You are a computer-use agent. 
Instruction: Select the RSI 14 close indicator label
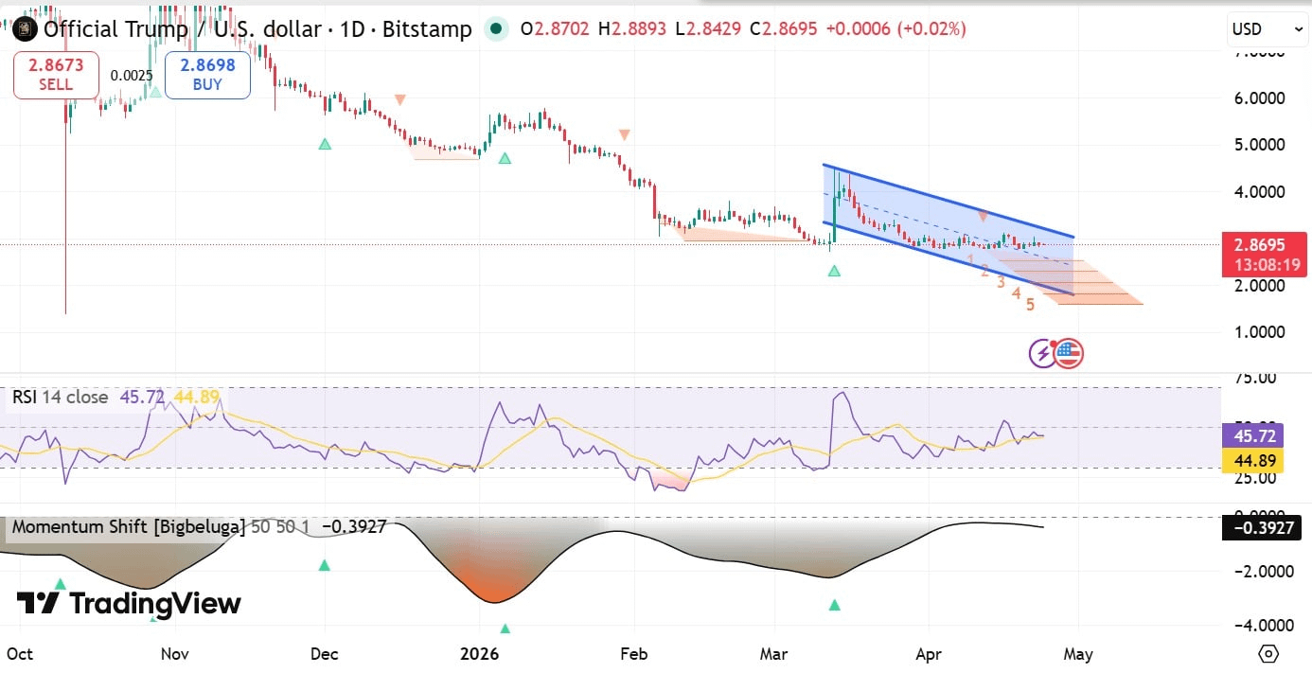[61, 398]
